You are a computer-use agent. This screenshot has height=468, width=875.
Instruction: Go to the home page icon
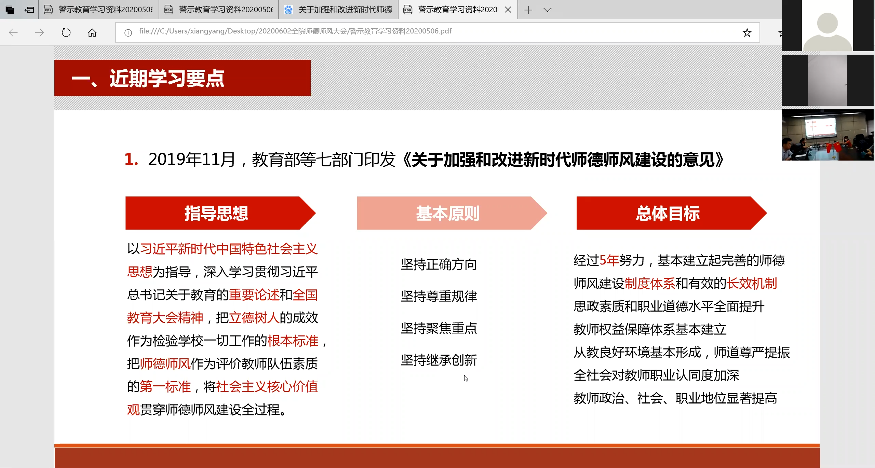92,33
